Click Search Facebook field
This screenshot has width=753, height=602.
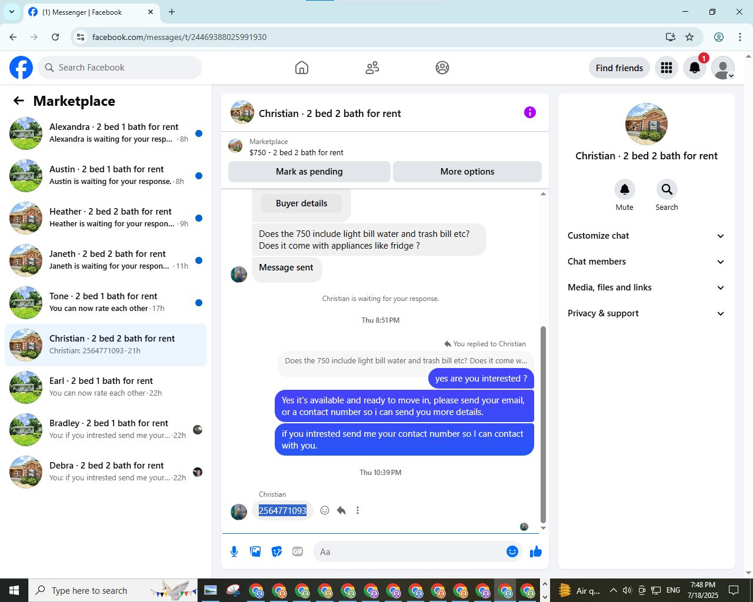[121, 68]
